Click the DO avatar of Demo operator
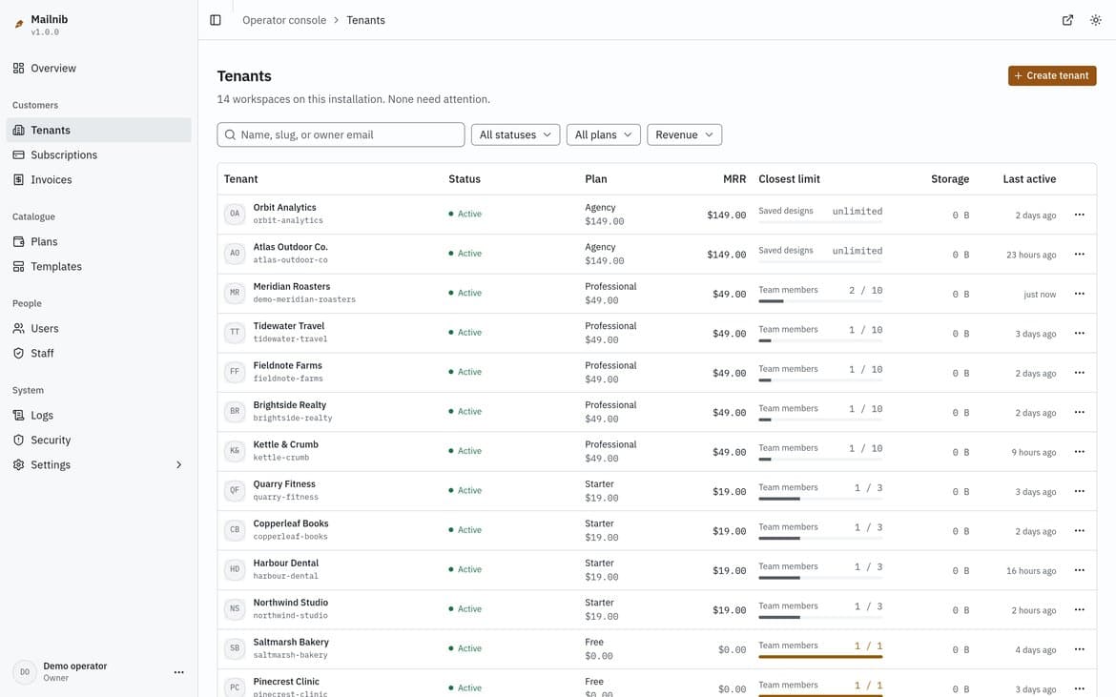The height and width of the screenshot is (697, 1116). (x=25, y=672)
